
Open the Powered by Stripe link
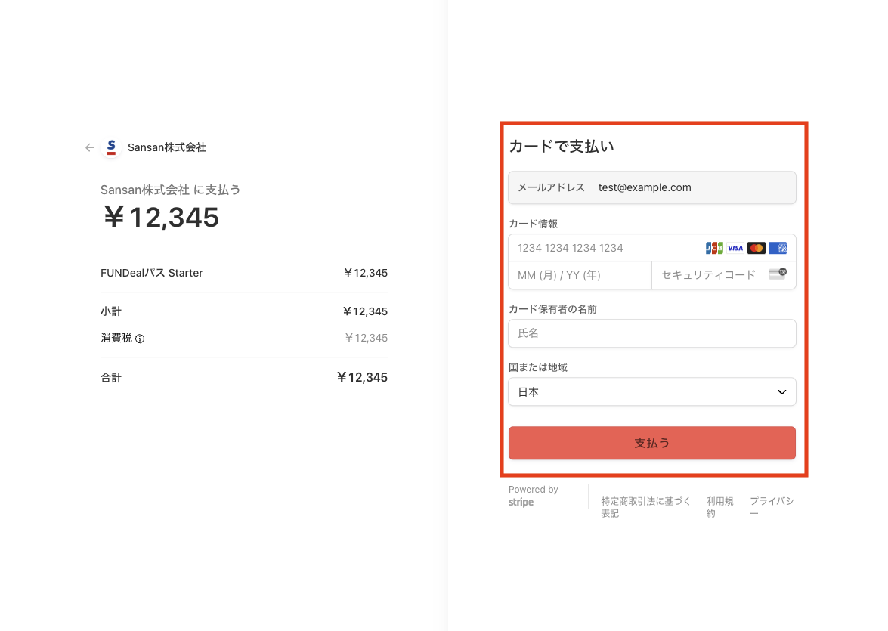pyautogui.click(x=533, y=496)
